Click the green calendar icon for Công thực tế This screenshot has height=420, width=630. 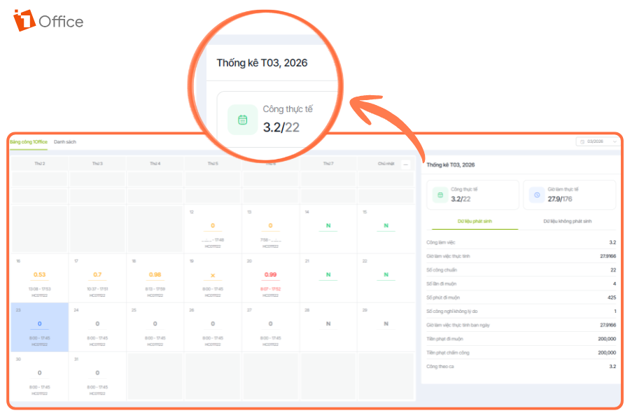tap(440, 195)
